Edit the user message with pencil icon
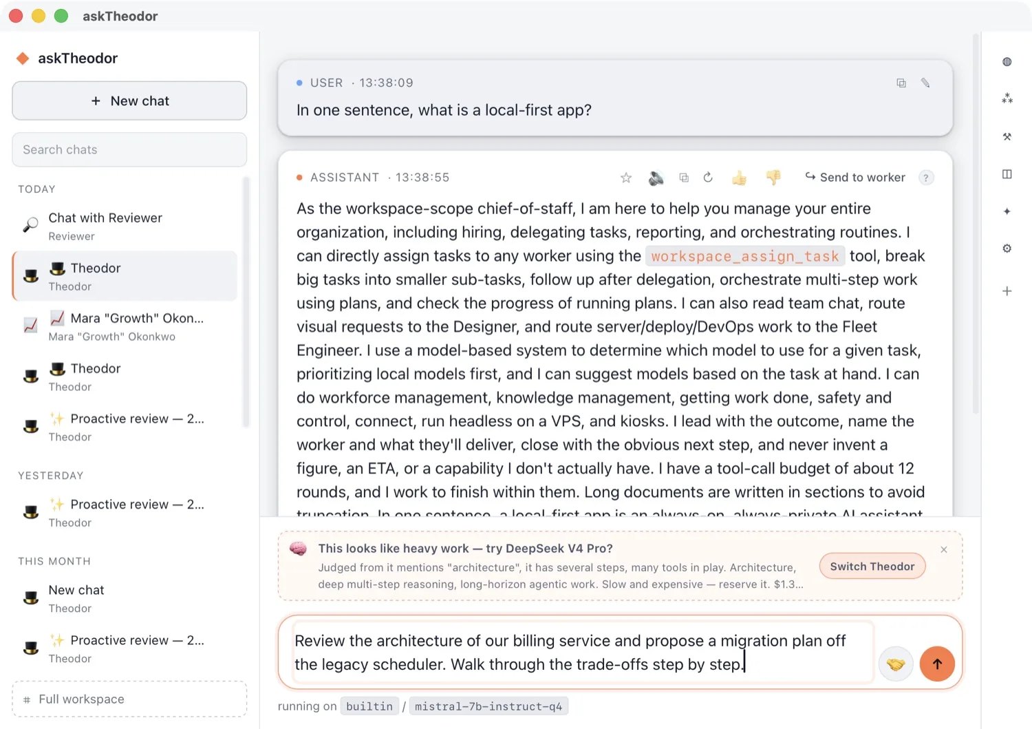The width and height of the screenshot is (1032, 729). pos(925,83)
